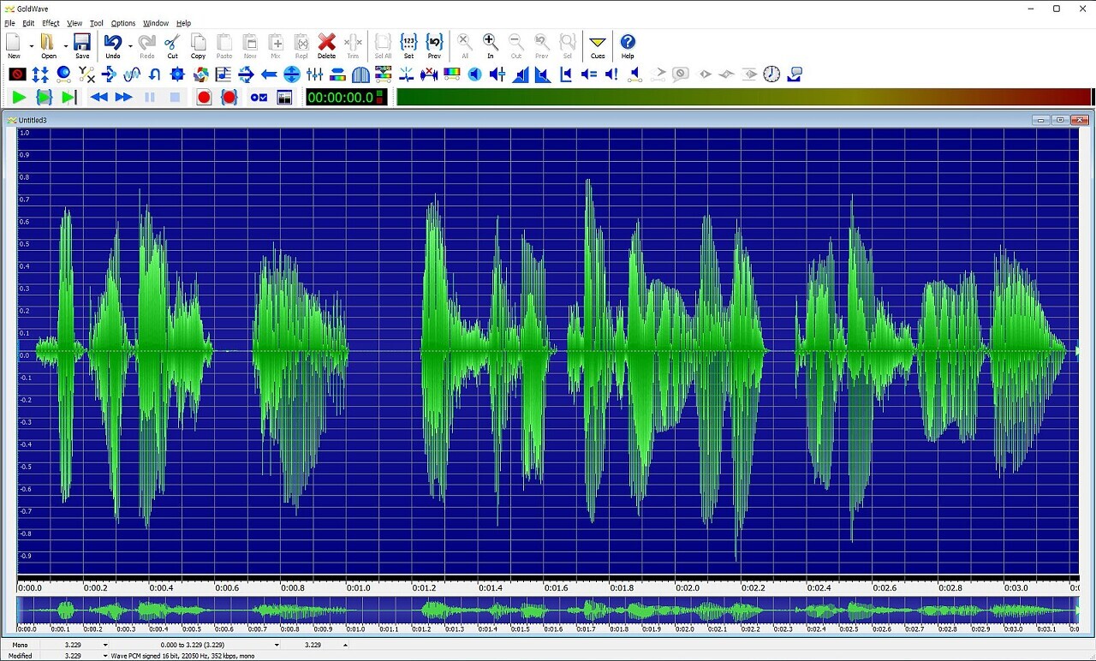Viewport: 1096px width, 661px height.
Task: Start recording with the red Record button
Action: 204,98
